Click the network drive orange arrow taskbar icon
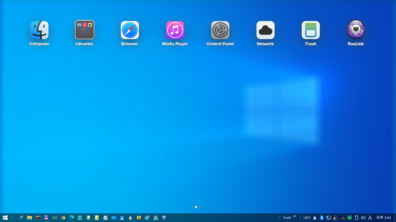This screenshot has height=222, width=396. click(x=156, y=218)
